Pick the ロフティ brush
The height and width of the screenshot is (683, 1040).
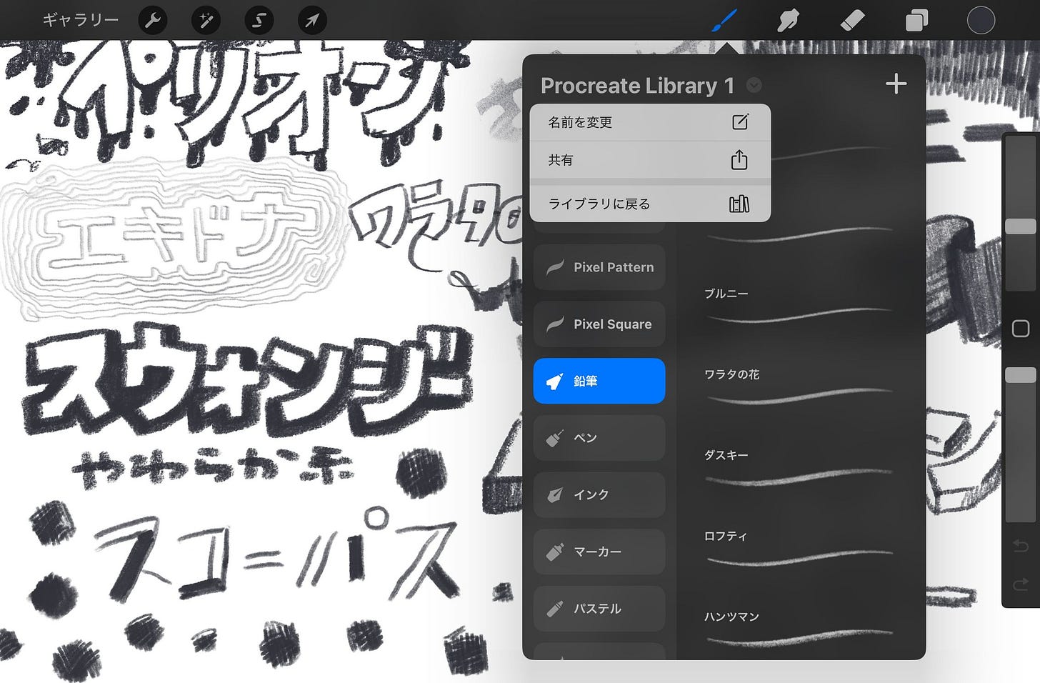pyautogui.click(x=801, y=549)
